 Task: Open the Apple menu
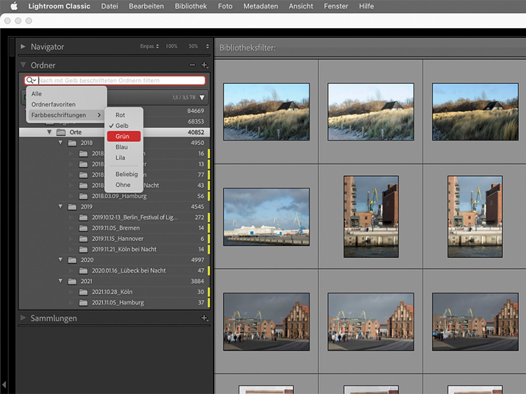pyautogui.click(x=14, y=6)
